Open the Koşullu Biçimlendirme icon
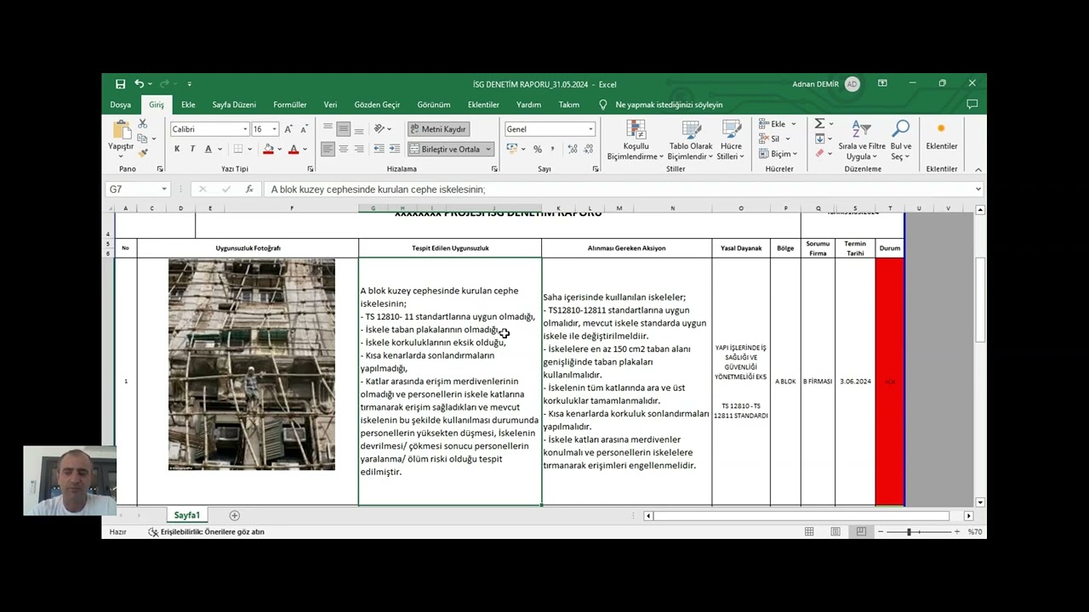1089x612 pixels. pyautogui.click(x=636, y=129)
